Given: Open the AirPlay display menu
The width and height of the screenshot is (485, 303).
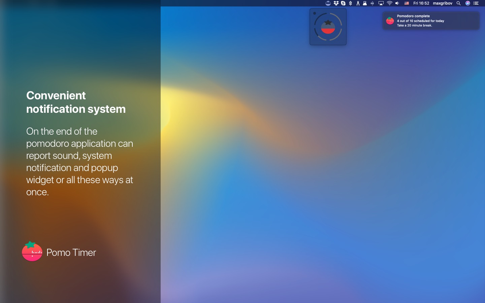Looking at the screenshot, I should [381, 3].
